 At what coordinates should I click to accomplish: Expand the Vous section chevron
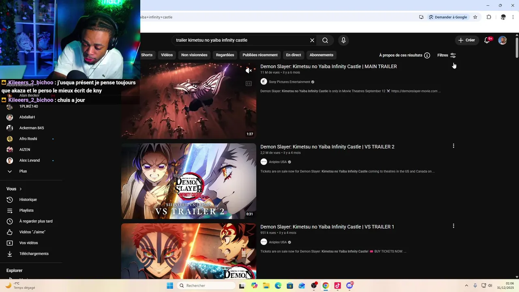[21, 189]
